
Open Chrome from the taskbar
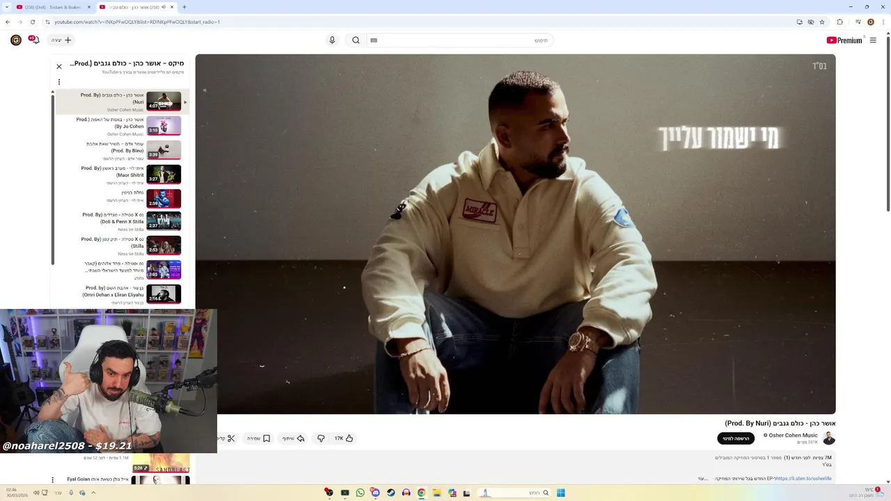(421, 493)
